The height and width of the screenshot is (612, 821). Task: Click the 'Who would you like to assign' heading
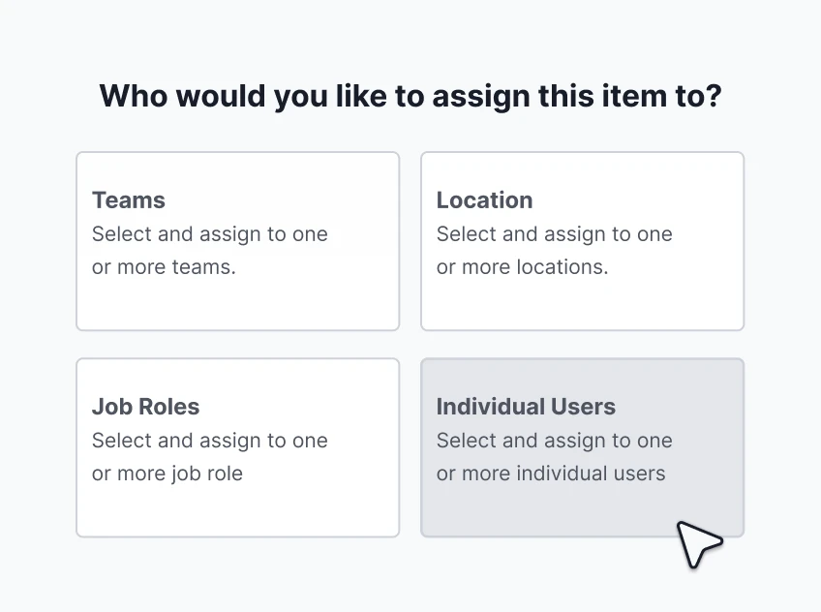click(410, 97)
